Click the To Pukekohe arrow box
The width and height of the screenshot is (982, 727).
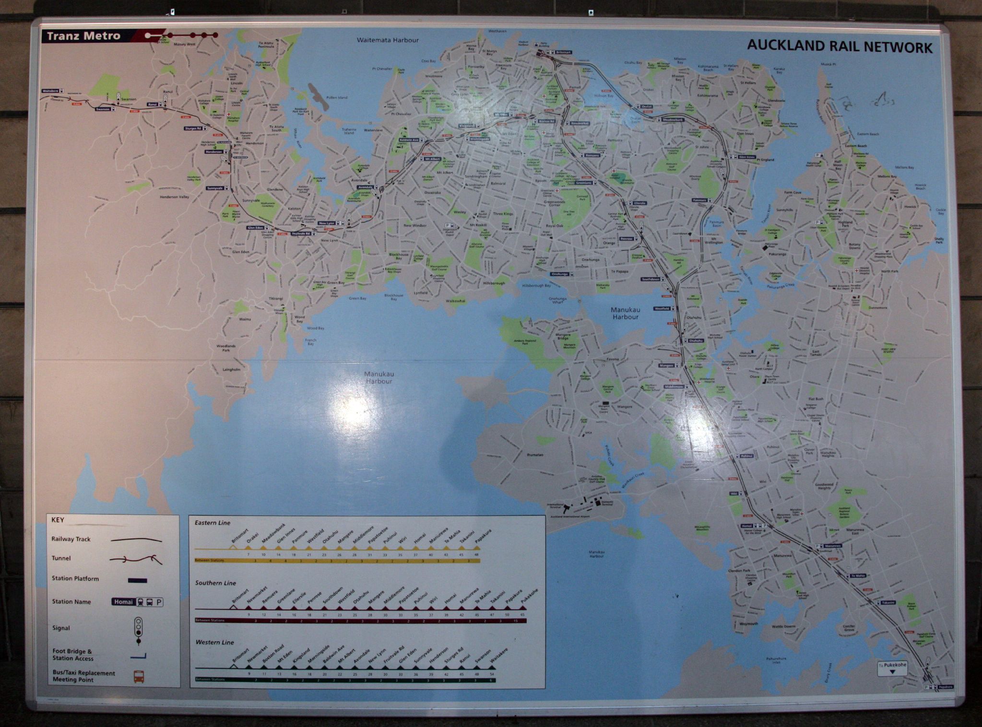[892, 669]
